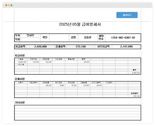This screenshot has width=155, height=126.
Task: Select the 3,360 deduction amount
Action: point(62,85)
